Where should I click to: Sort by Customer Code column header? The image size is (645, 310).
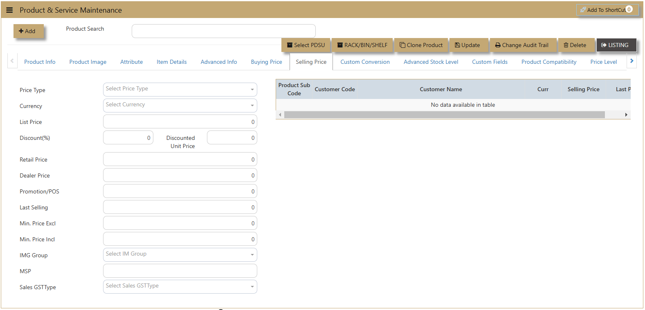(335, 89)
